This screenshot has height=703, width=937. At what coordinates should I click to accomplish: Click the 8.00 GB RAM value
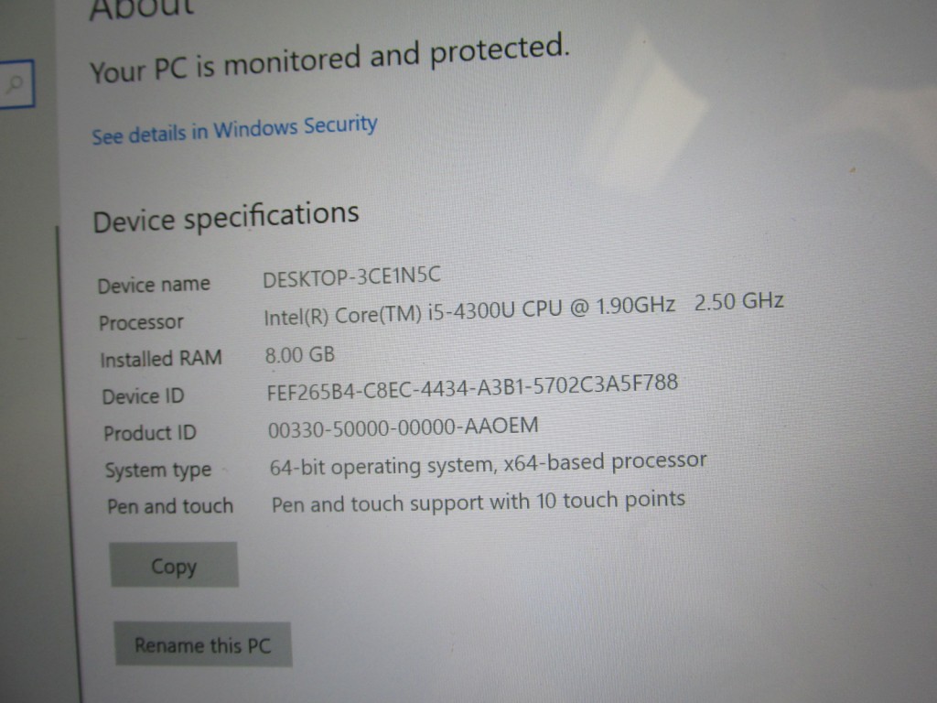pyautogui.click(x=300, y=355)
